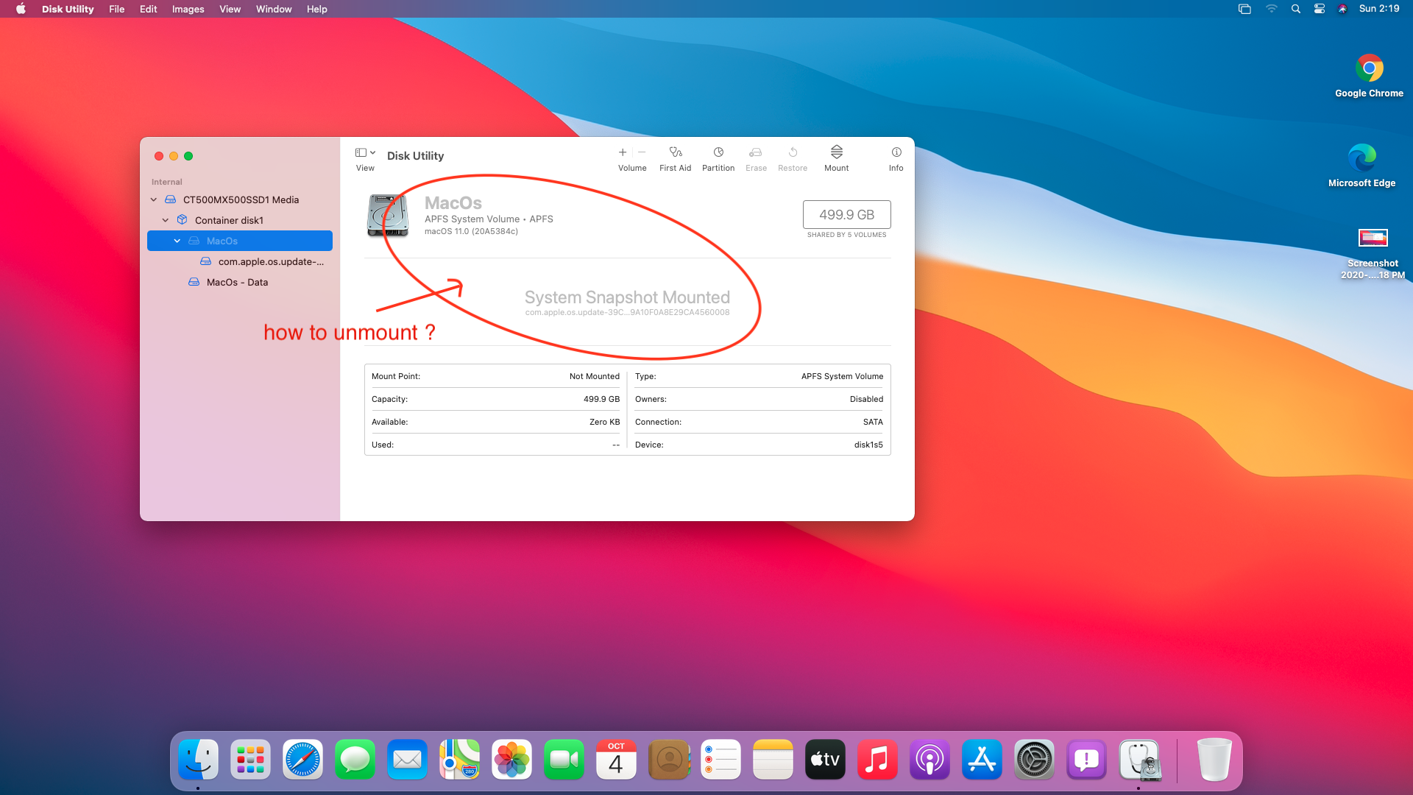
Task: Click the date and time in the menu bar
Action: click(1379, 9)
